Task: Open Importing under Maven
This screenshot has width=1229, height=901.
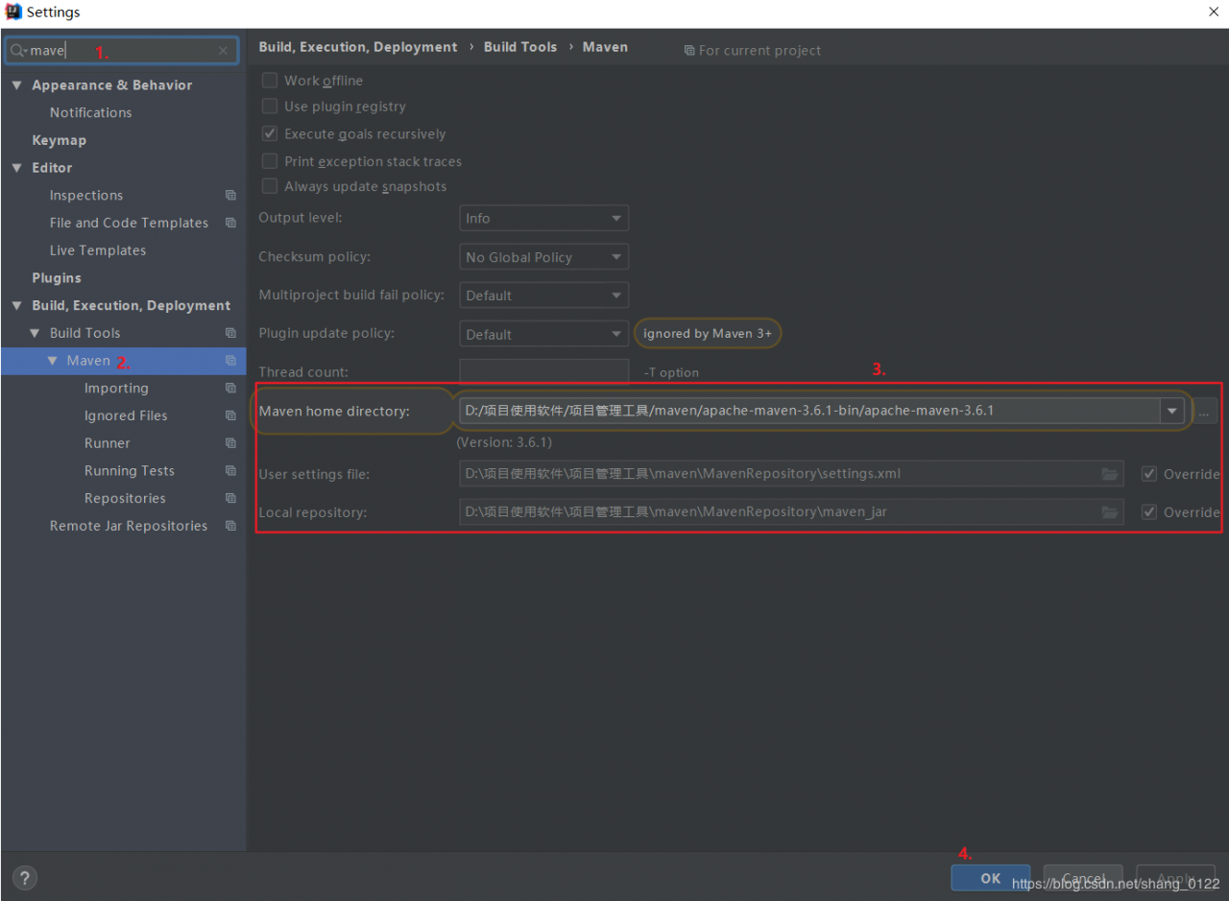Action: coord(116,389)
